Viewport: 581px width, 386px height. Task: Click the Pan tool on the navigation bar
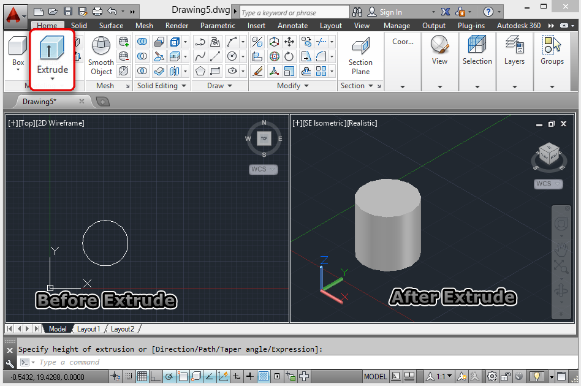(561, 249)
